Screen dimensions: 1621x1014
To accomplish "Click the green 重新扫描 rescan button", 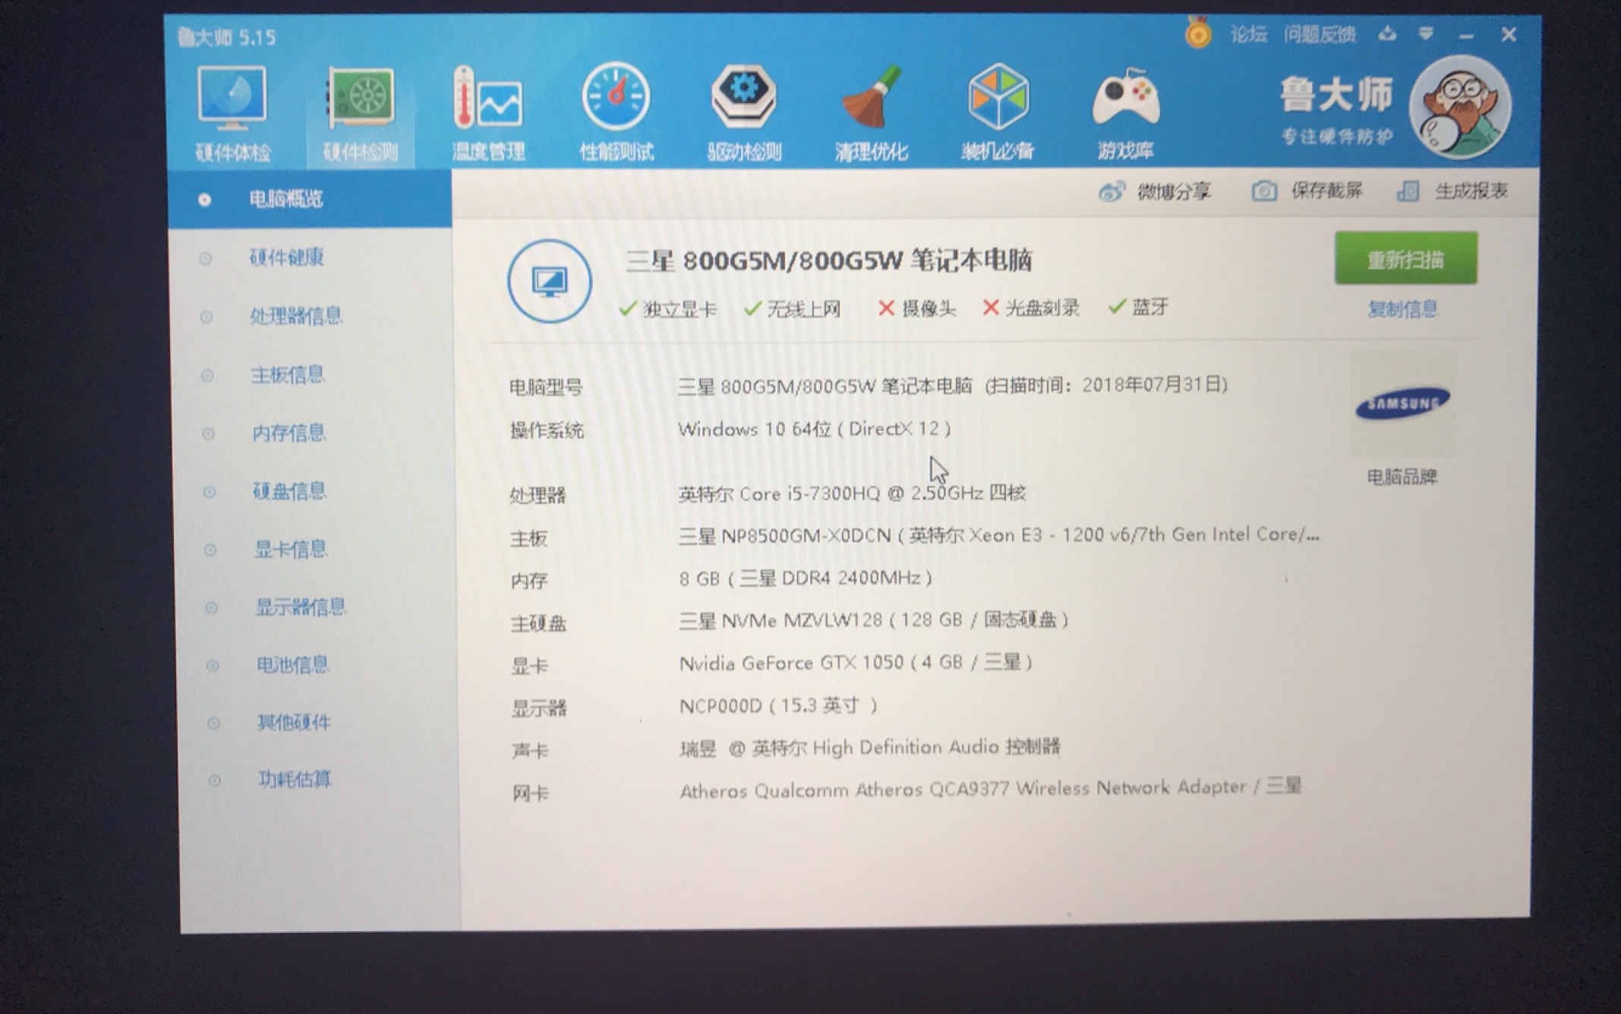I will (1405, 259).
